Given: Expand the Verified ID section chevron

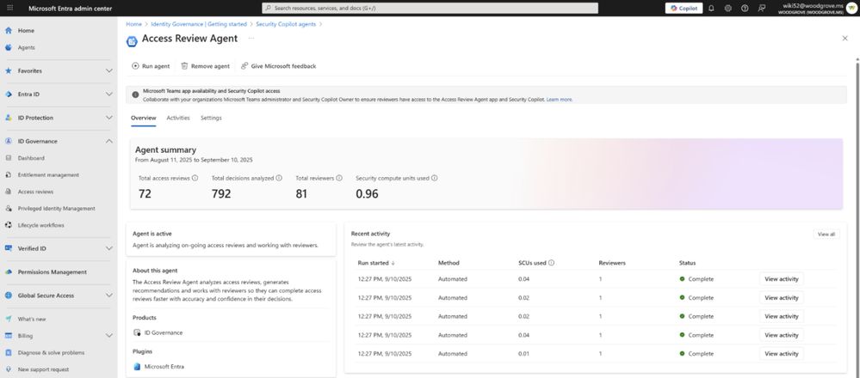Looking at the screenshot, I should point(109,248).
